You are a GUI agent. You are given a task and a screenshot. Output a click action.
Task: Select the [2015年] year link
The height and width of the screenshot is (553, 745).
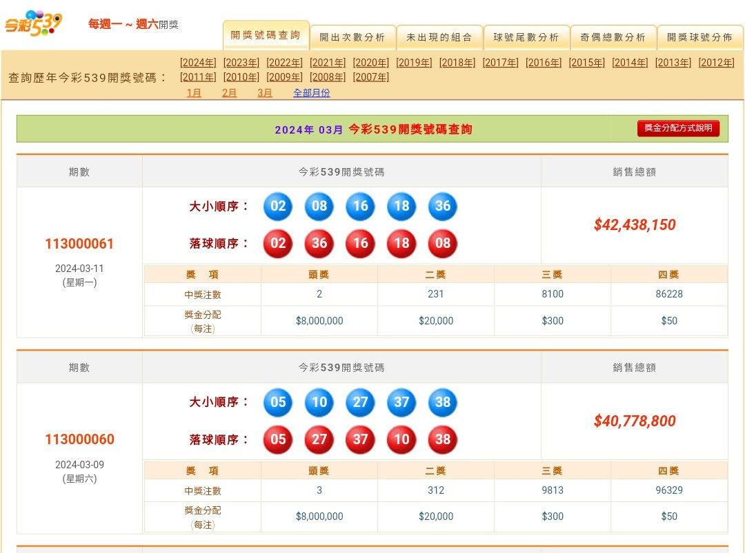pos(587,63)
